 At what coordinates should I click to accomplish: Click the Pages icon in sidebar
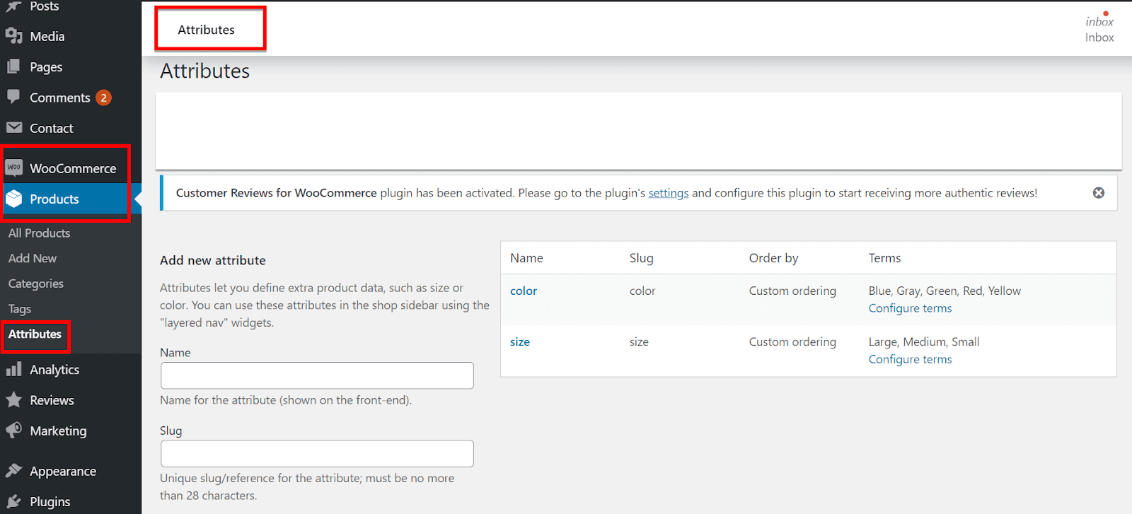(13, 66)
